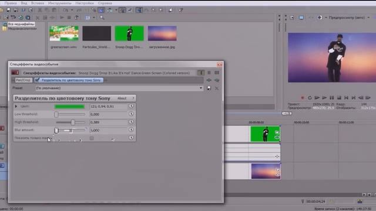
Task: Open the Настройки menu
Action: (85, 3)
